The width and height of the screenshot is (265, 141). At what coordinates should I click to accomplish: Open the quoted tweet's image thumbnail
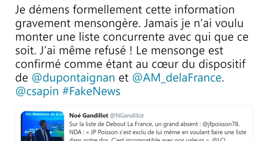coord(42,126)
